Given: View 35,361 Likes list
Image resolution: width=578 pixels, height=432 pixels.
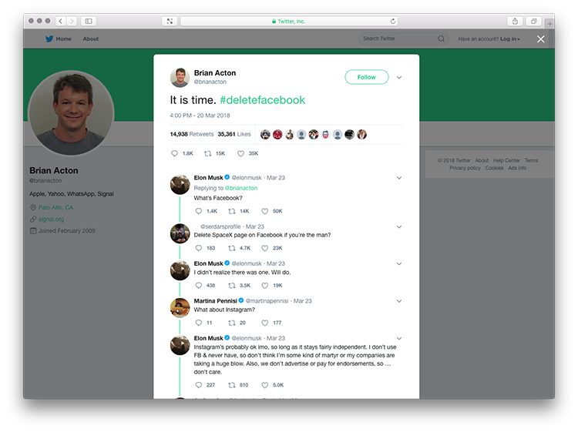Looking at the screenshot, I should click(x=234, y=134).
